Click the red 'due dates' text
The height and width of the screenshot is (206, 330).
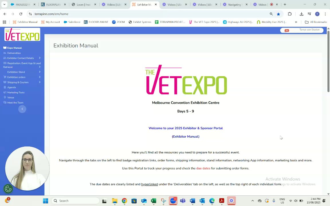pyautogui.click(x=203, y=168)
